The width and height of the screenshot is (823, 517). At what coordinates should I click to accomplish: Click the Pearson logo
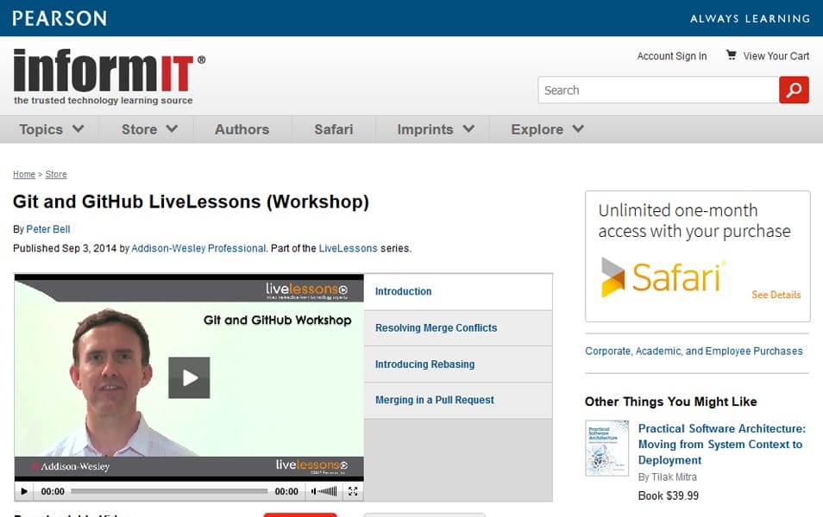pos(59,17)
